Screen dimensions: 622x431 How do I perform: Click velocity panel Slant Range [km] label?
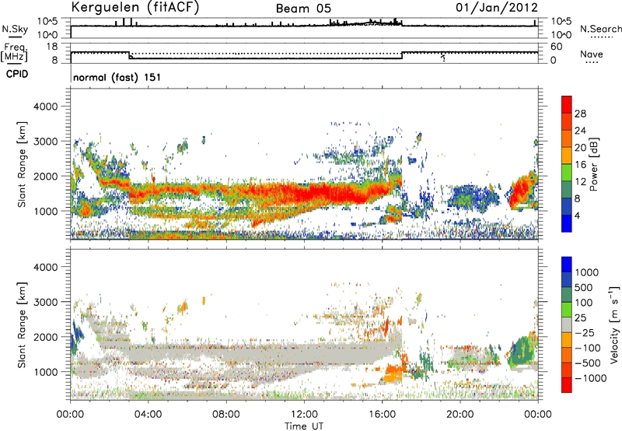click(x=22, y=324)
